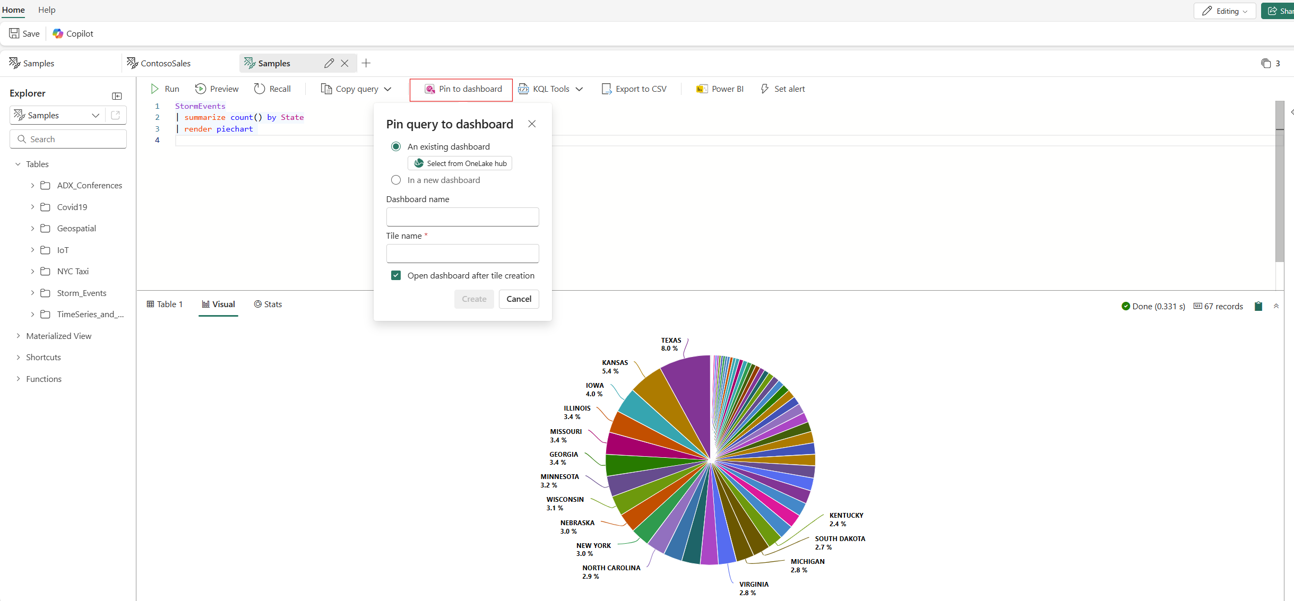
Task: Click the Set alert icon
Action: pyautogui.click(x=765, y=89)
